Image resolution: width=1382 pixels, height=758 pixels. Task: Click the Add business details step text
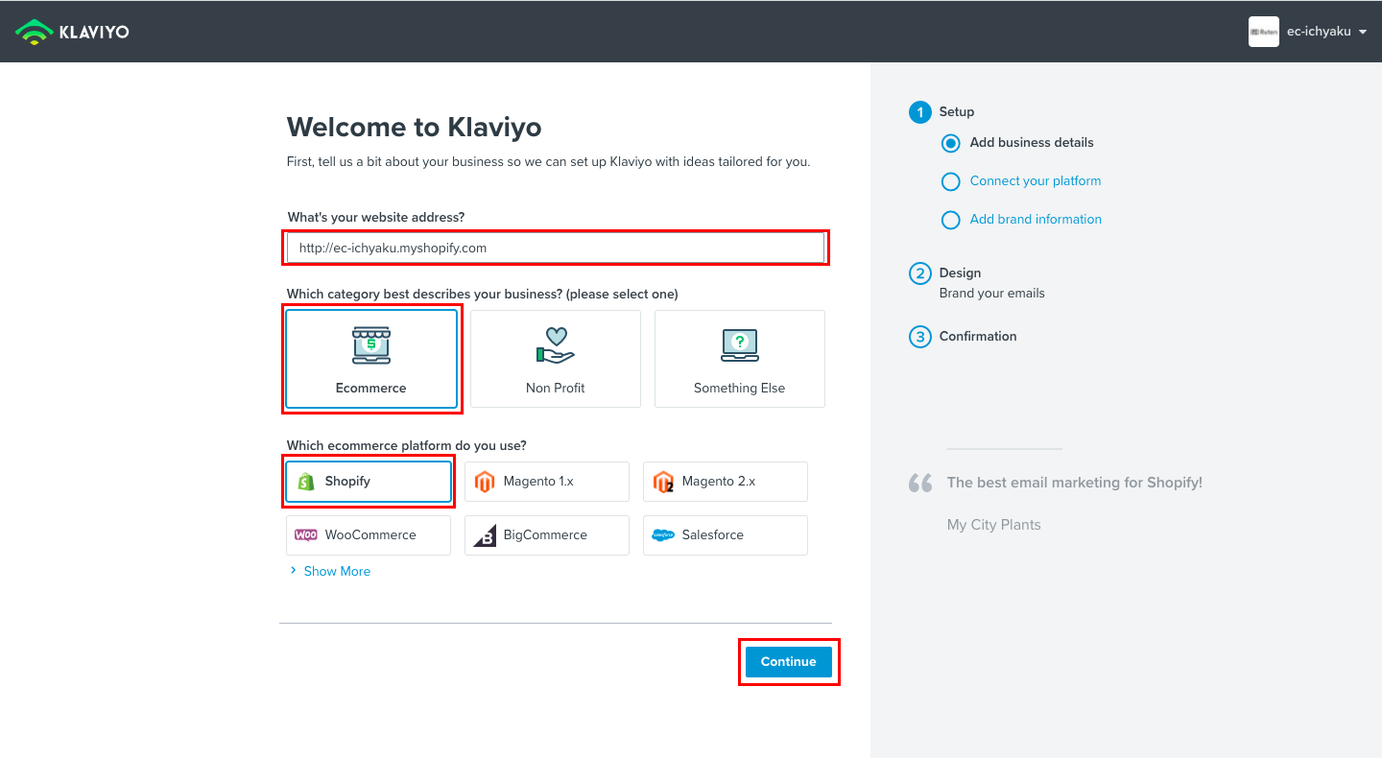pos(1032,143)
